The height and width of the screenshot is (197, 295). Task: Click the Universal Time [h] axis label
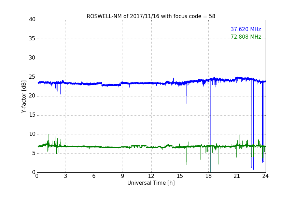click(151, 183)
